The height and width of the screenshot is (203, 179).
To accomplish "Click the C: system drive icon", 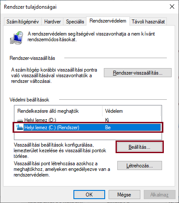I will [20, 128].
